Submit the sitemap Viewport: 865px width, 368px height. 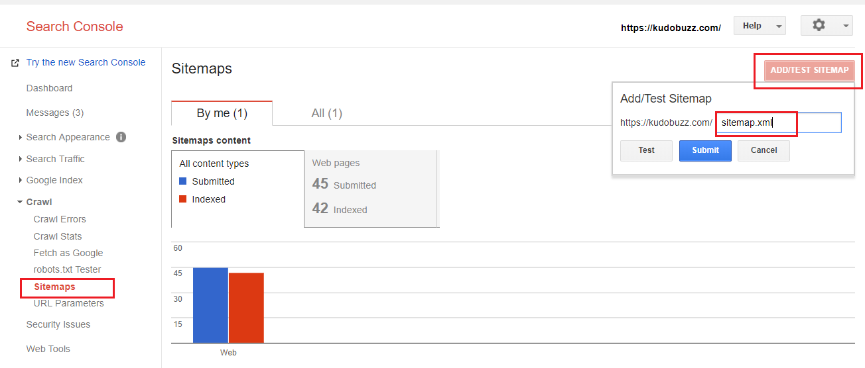pyautogui.click(x=704, y=150)
